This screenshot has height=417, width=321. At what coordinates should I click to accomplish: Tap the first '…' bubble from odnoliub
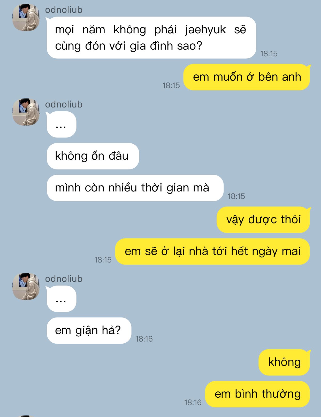click(61, 125)
